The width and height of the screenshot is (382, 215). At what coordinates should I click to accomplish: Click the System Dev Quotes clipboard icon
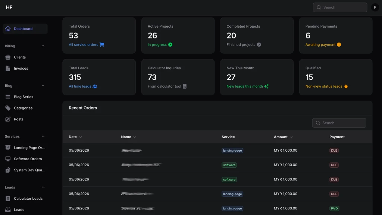pos(8,170)
